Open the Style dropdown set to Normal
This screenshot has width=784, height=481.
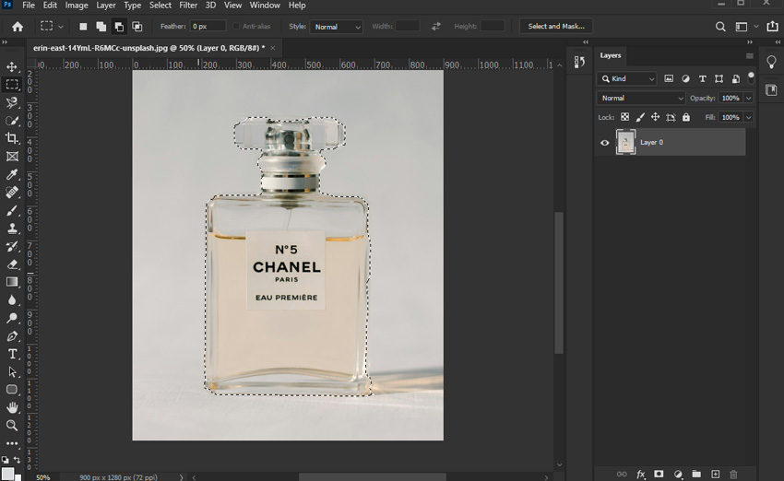point(336,27)
